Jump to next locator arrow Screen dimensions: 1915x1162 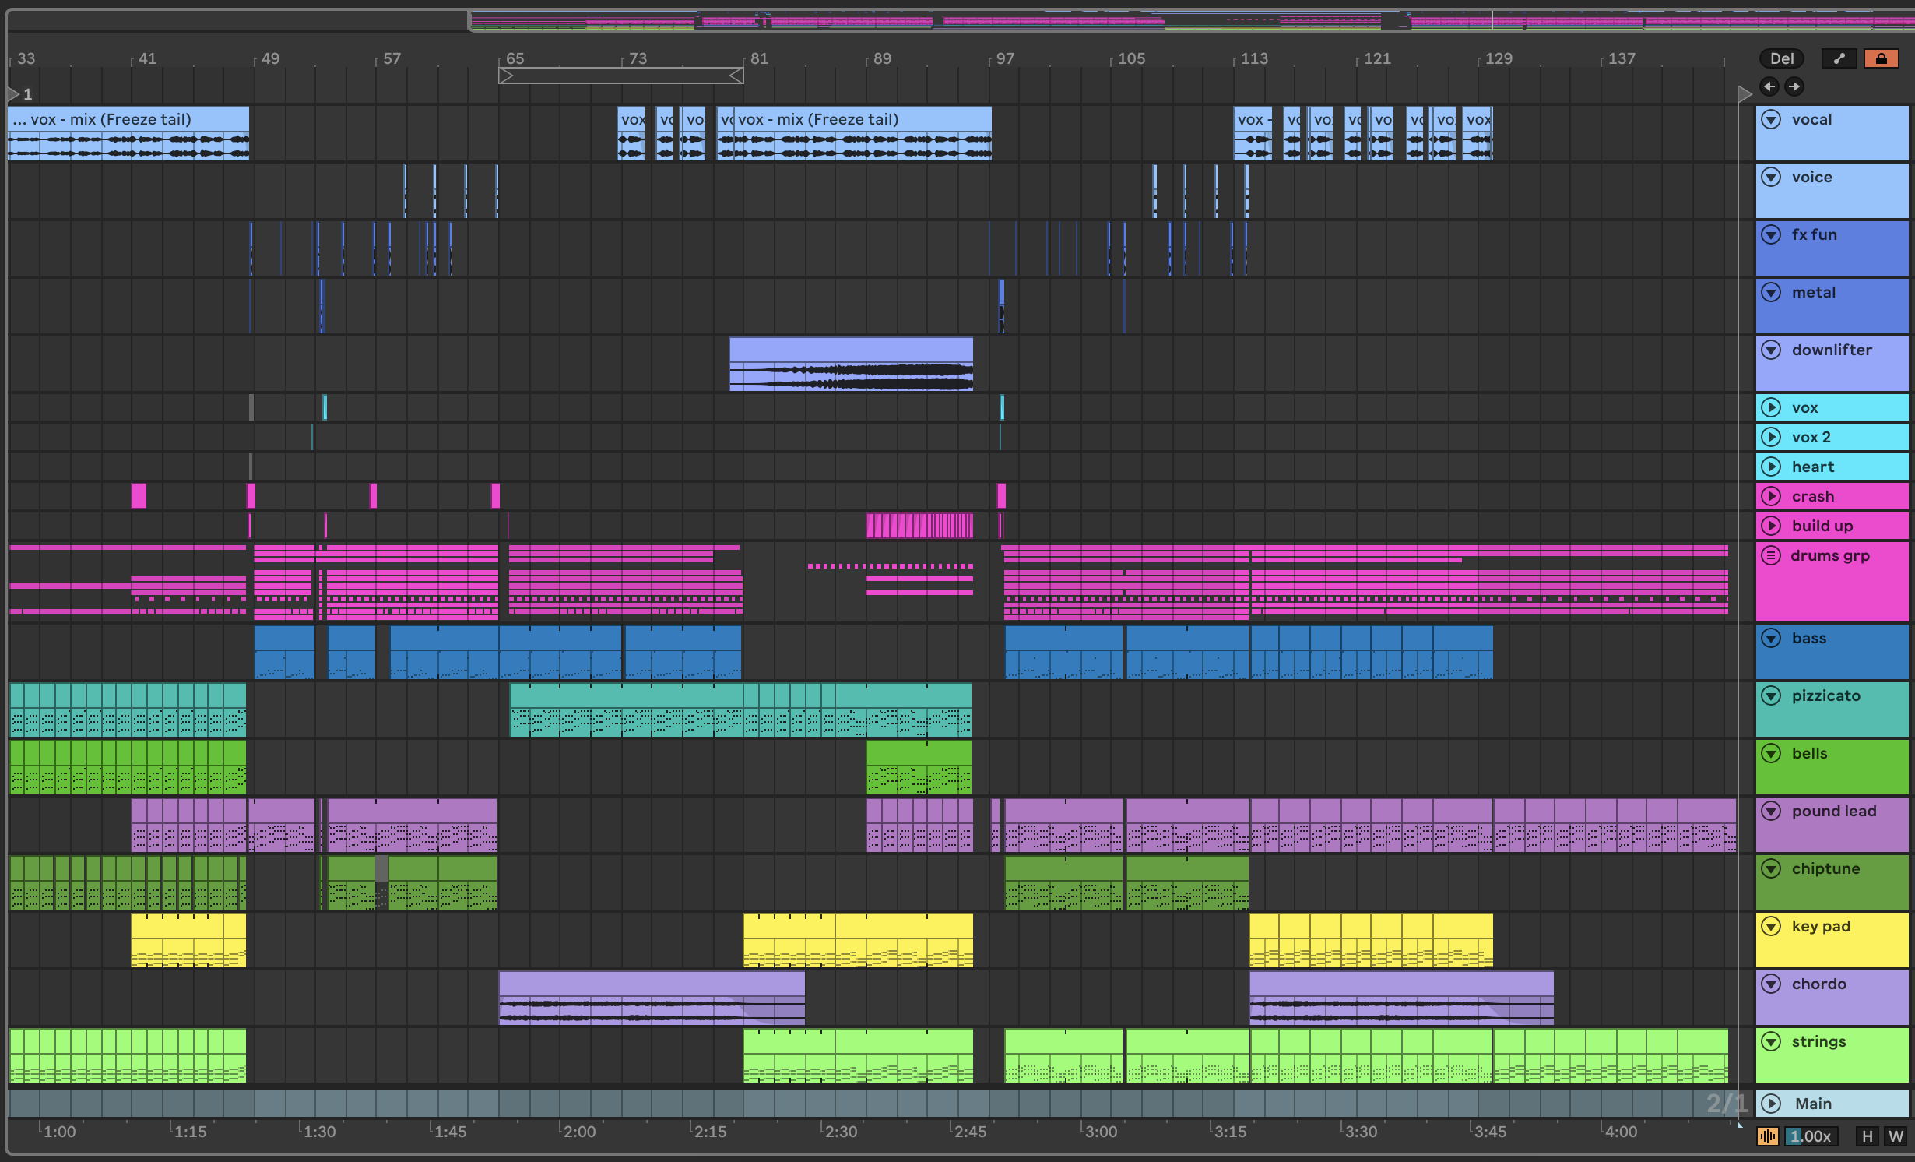point(1794,86)
